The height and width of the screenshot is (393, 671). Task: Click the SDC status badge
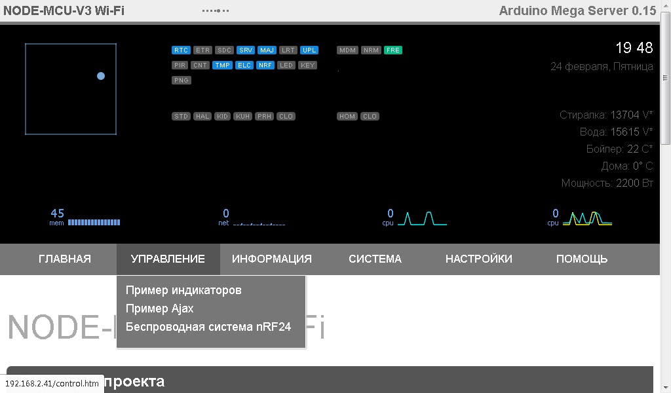224,50
